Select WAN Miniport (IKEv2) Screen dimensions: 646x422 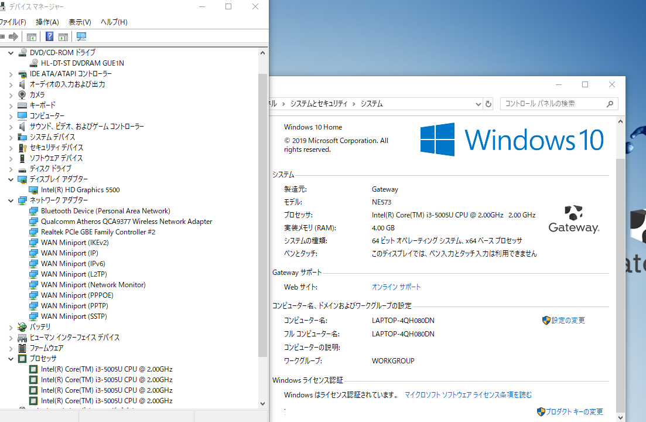point(74,243)
